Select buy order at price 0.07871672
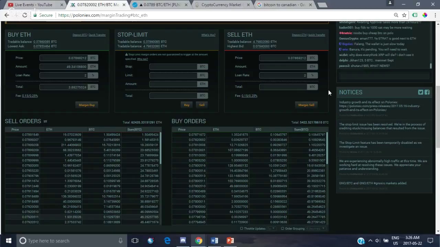 pyautogui.click(x=249, y=135)
